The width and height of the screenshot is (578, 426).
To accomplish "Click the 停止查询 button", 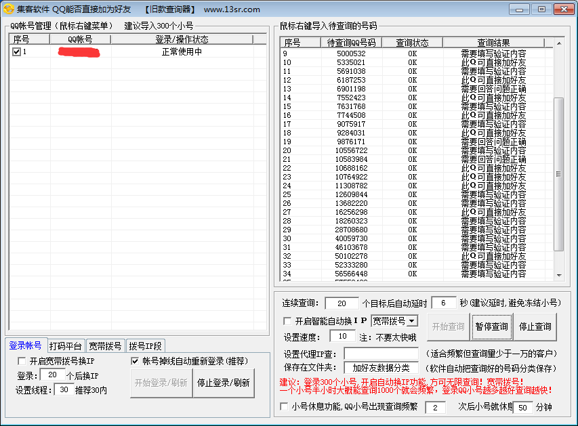I will coord(535,326).
